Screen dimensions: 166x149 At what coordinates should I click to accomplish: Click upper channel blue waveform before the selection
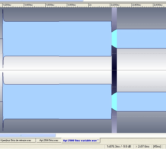coord(57,38)
